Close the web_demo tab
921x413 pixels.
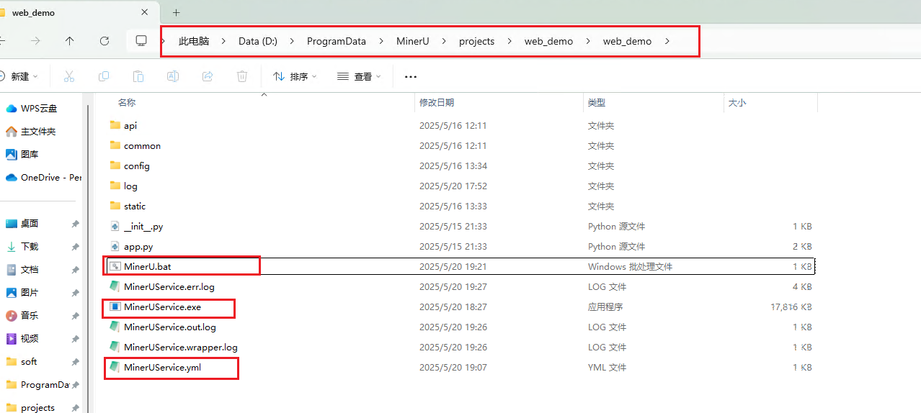145,12
